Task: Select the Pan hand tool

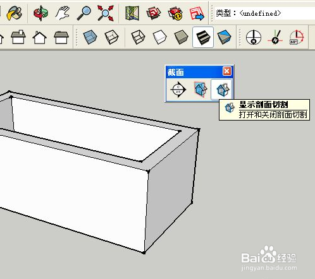Action: pos(63,13)
